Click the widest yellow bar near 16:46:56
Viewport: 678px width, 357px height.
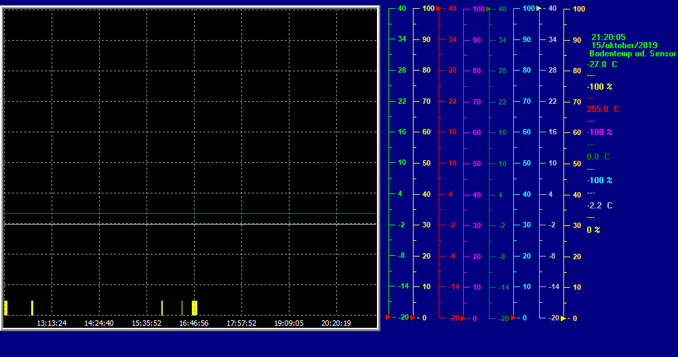point(195,307)
